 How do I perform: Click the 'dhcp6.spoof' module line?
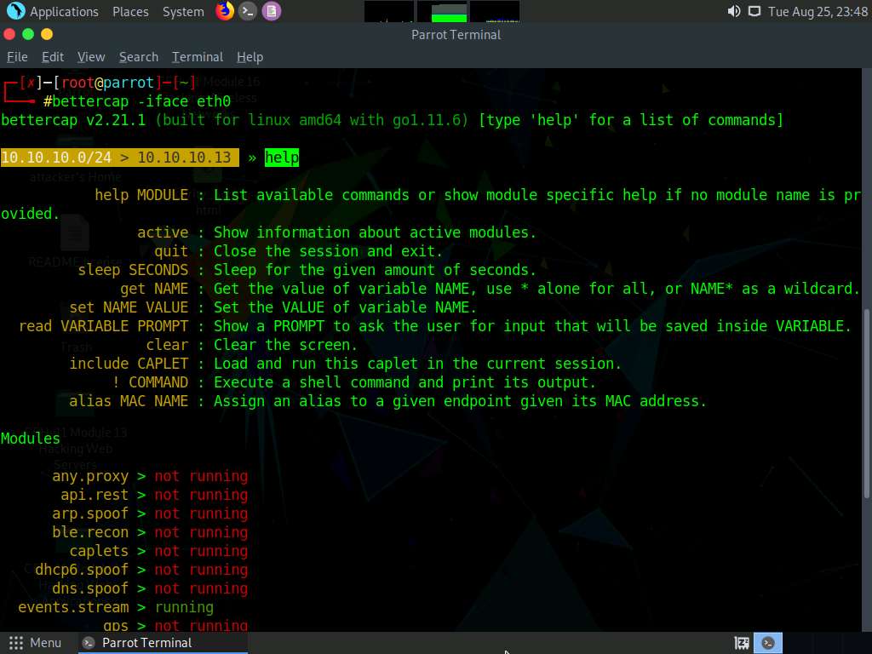click(x=141, y=570)
